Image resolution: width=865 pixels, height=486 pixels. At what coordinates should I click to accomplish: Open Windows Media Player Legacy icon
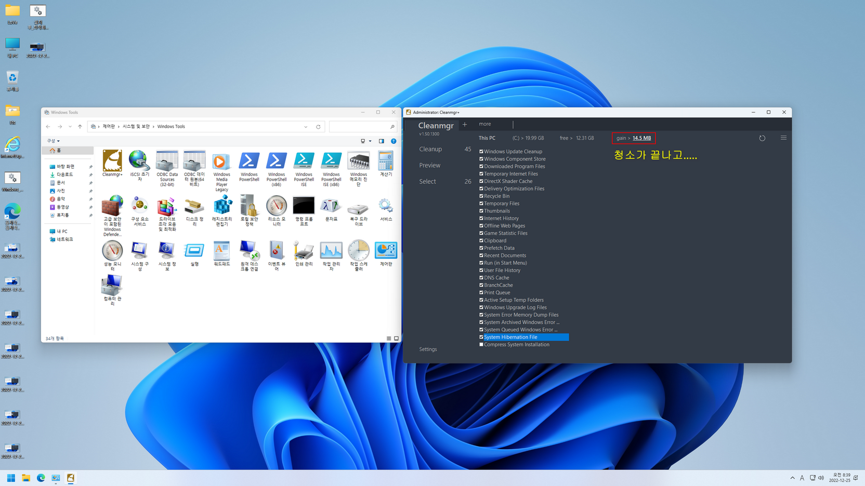coord(221,171)
